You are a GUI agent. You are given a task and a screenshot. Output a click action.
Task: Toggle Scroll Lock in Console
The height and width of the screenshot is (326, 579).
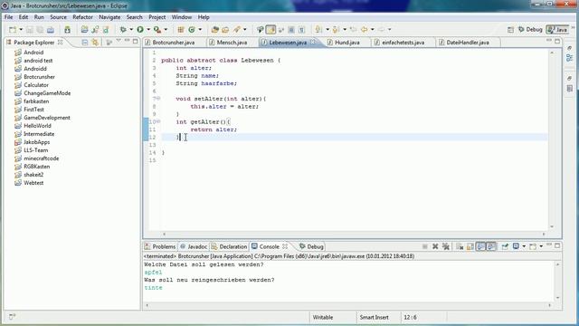pos(470,246)
